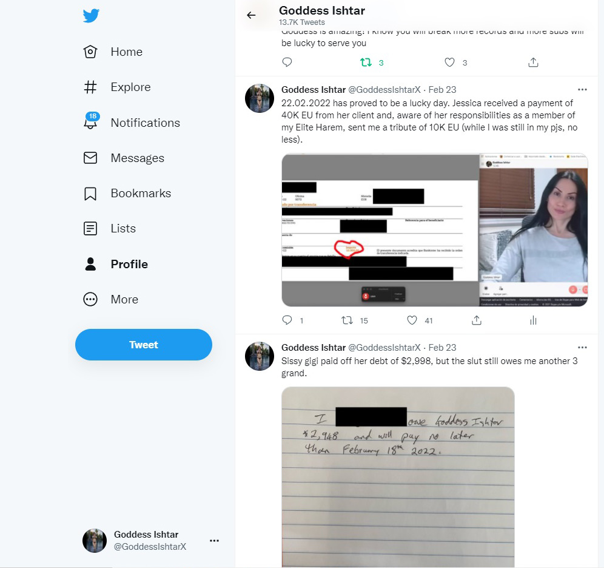Go back using the left arrow
Viewport: 604px width, 568px height.
click(251, 15)
